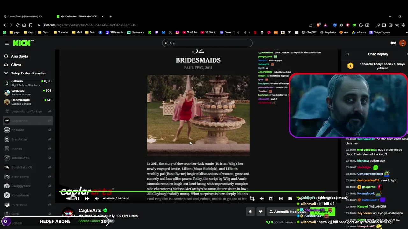408x229 pixels.
Task: Open a new browser tab
Action: [111, 17]
